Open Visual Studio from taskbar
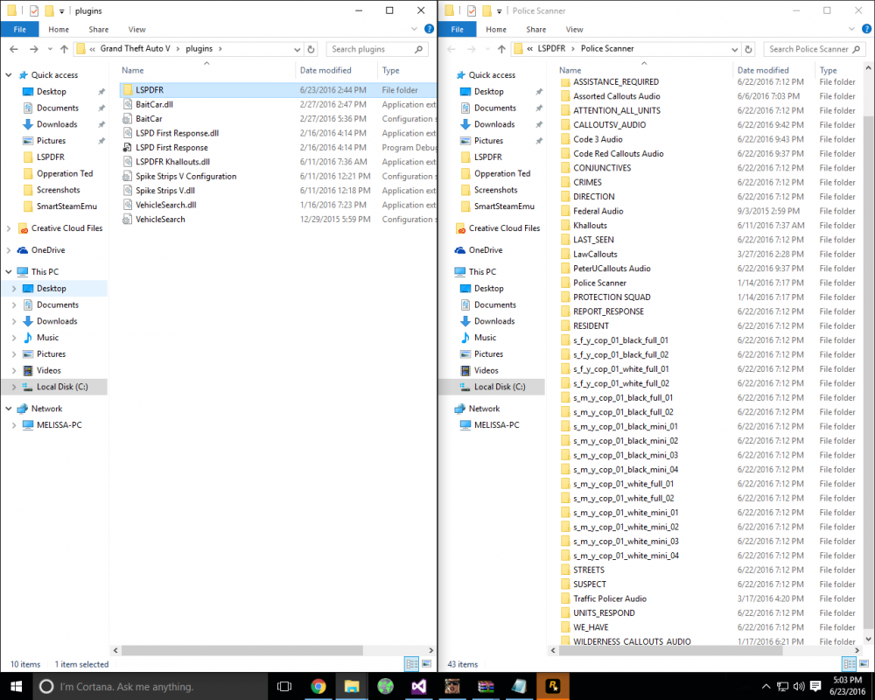Screen dimensions: 875x700 (x=418, y=686)
